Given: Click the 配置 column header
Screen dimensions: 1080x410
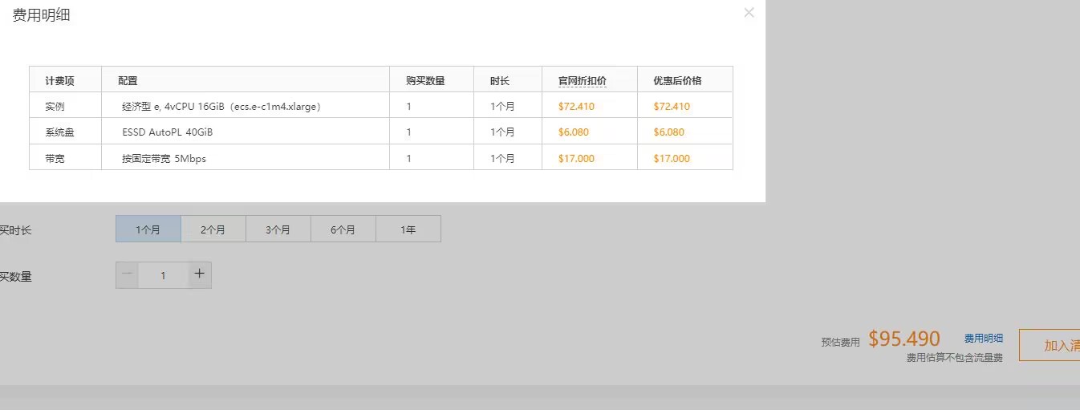Looking at the screenshot, I should pos(128,81).
